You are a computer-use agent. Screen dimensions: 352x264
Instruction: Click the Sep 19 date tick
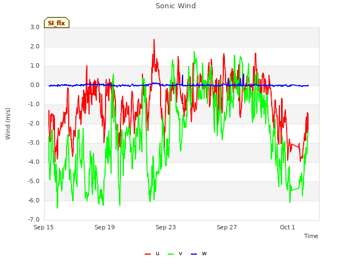pos(105,227)
